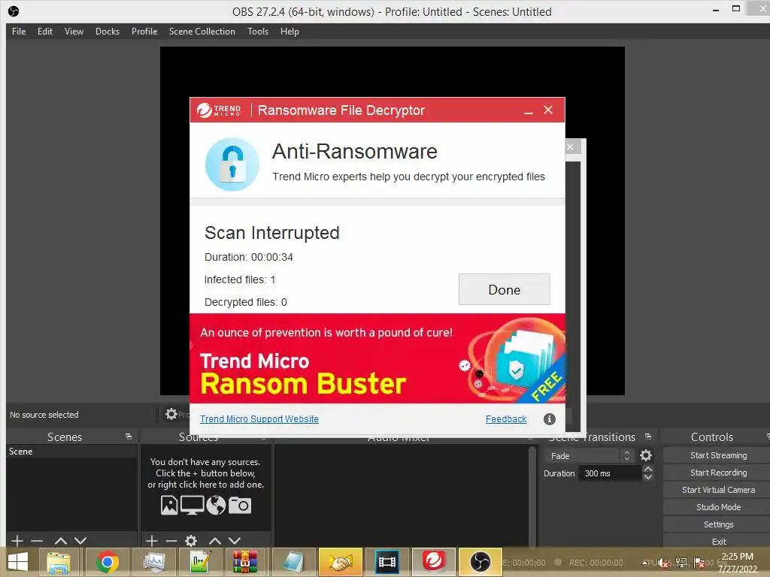
Task: Click the Duration 300 ms field
Action: (611, 473)
